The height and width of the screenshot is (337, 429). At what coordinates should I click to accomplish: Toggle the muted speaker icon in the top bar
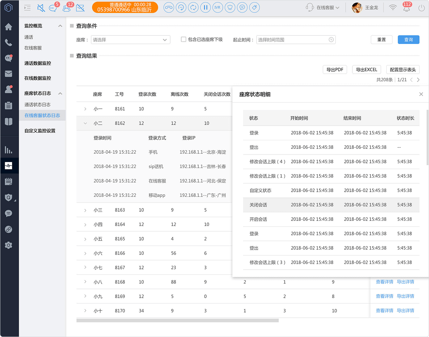[41, 8]
